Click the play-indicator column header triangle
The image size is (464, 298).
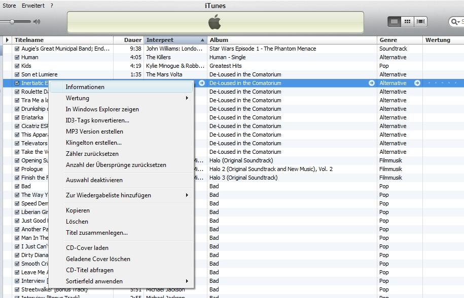(x=7, y=40)
